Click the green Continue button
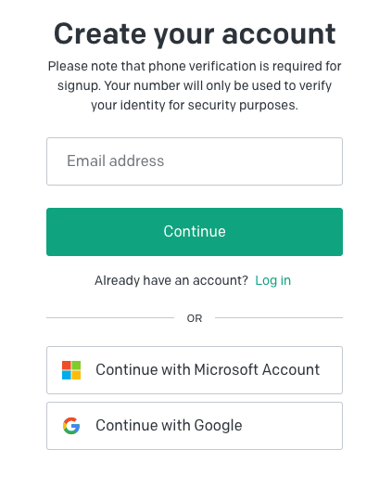The height and width of the screenshot is (501, 392). [195, 232]
